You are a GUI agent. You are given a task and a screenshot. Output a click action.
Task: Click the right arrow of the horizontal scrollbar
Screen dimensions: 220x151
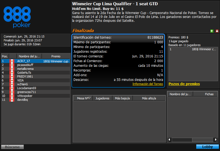216,140
